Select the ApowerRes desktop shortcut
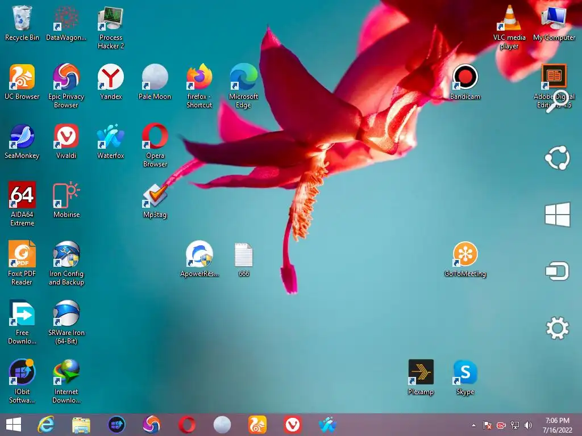This screenshot has height=436, width=582. [x=199, y=259]
